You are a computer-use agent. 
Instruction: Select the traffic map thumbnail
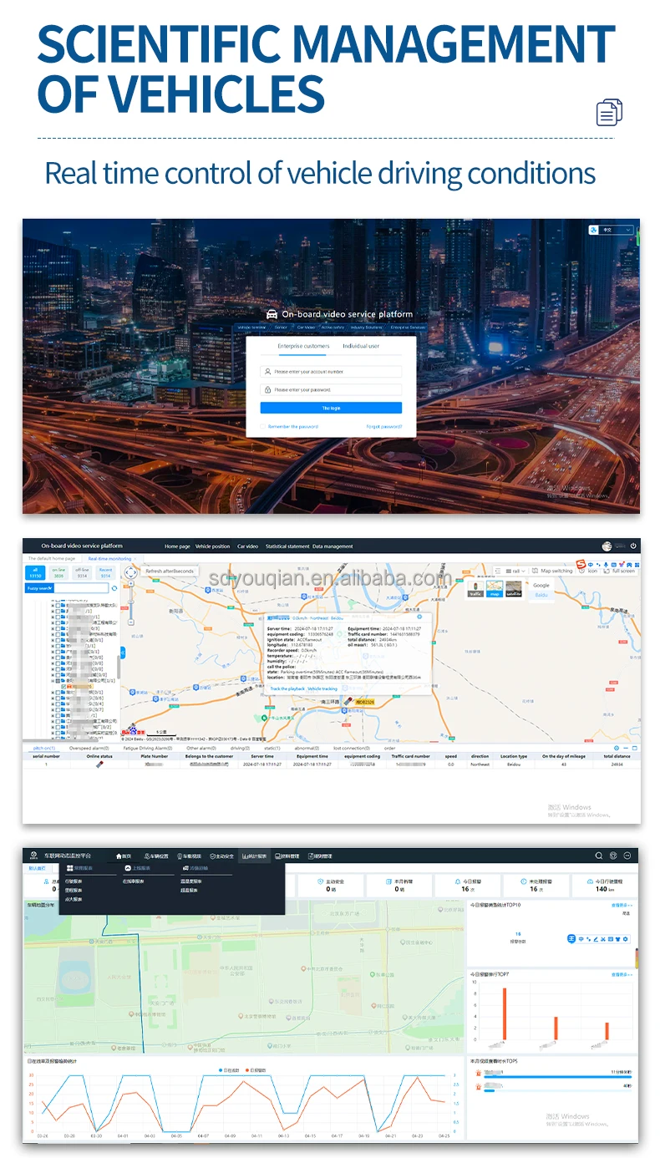pos(475,589)
